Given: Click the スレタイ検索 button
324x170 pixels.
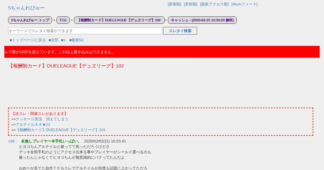Looking at the screenshot, I should point(180,31).
